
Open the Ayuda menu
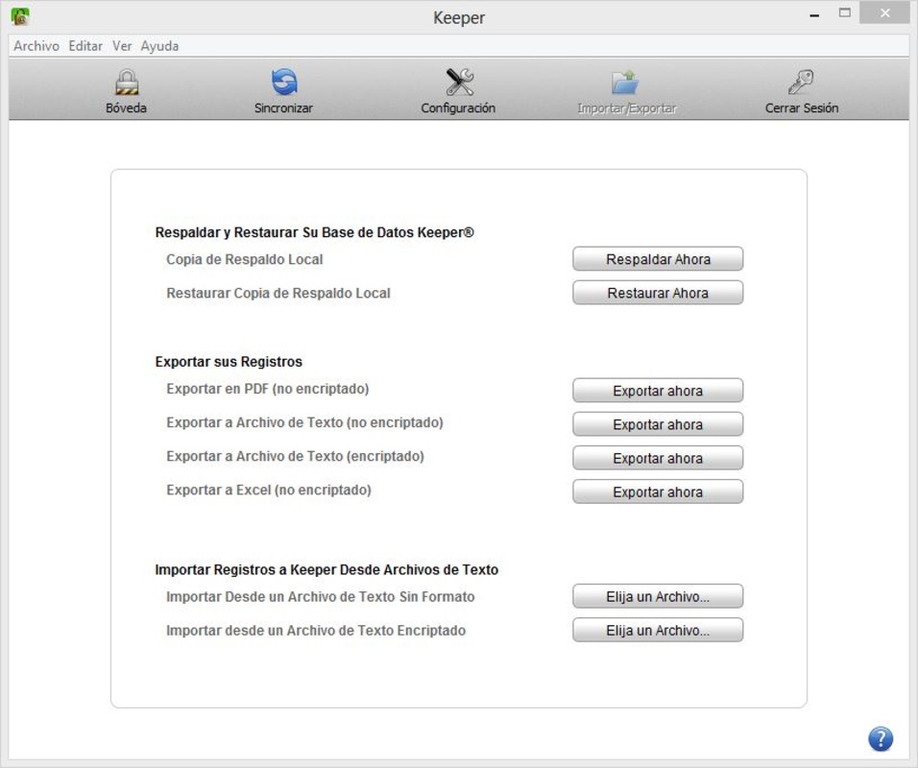coord(159,46)
